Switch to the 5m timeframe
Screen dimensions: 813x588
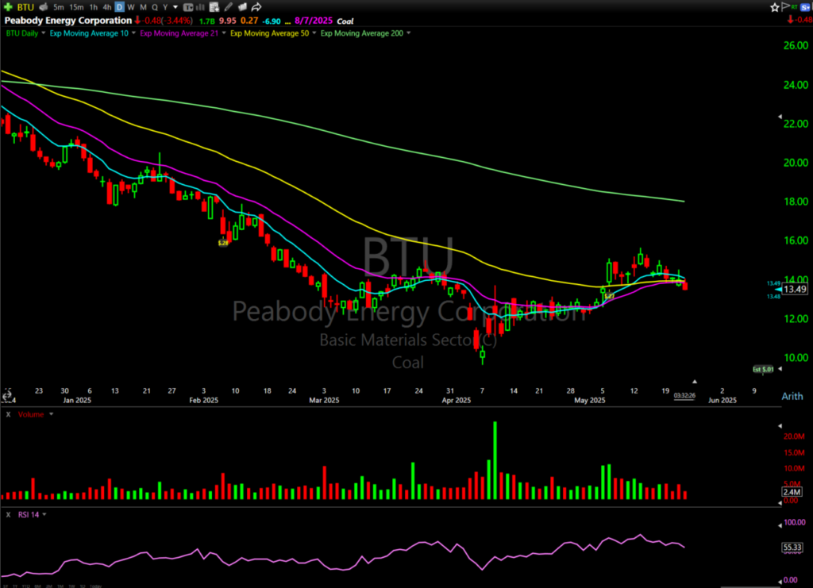(59, 7)
